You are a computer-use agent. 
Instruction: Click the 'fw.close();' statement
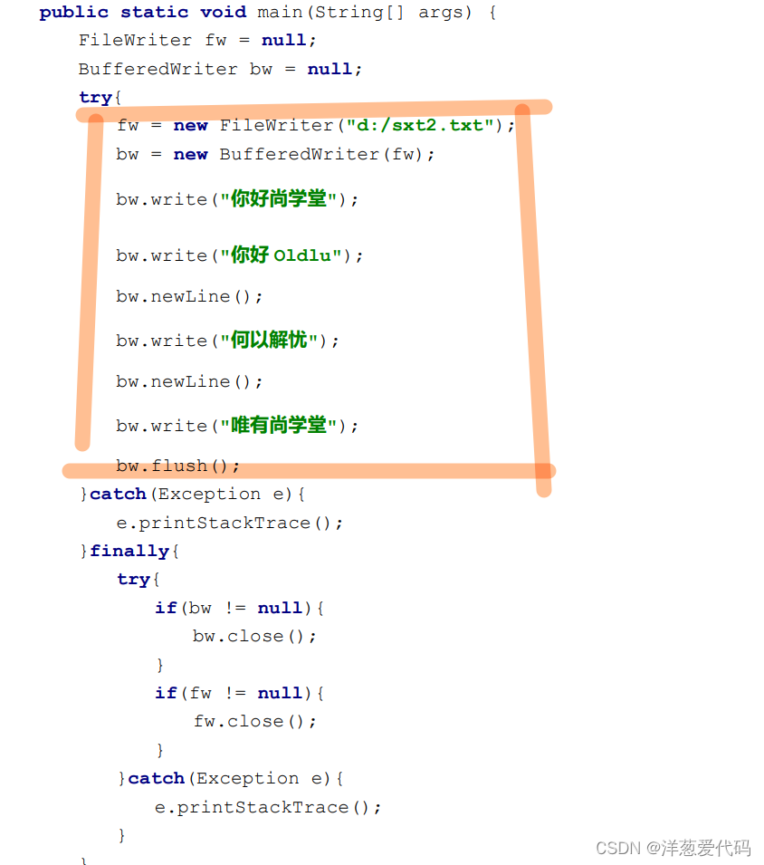click(254, 721)
